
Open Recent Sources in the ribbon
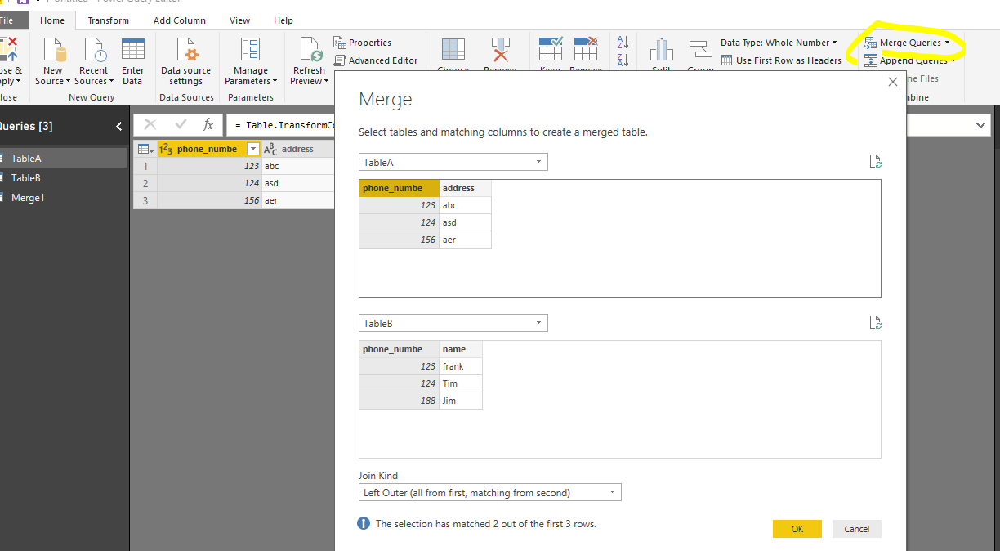click(93, 62)
